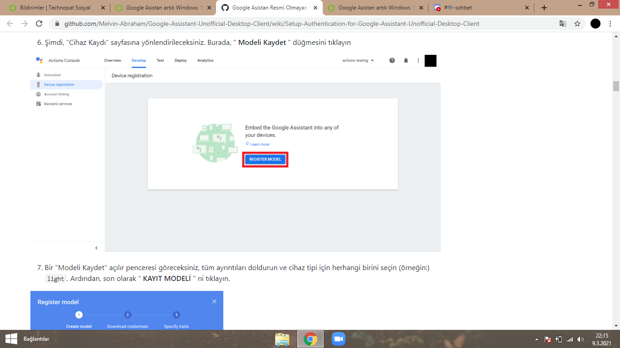View site information via the lock icon
This screenshot has width=620, height=348.
pos(57,24)
